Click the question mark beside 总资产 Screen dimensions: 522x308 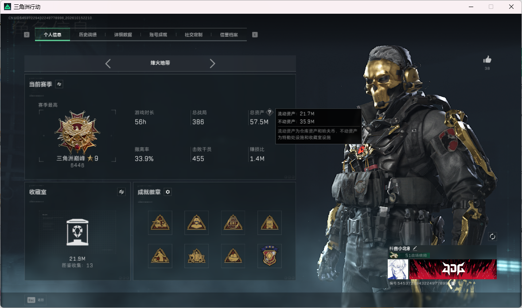270,112
